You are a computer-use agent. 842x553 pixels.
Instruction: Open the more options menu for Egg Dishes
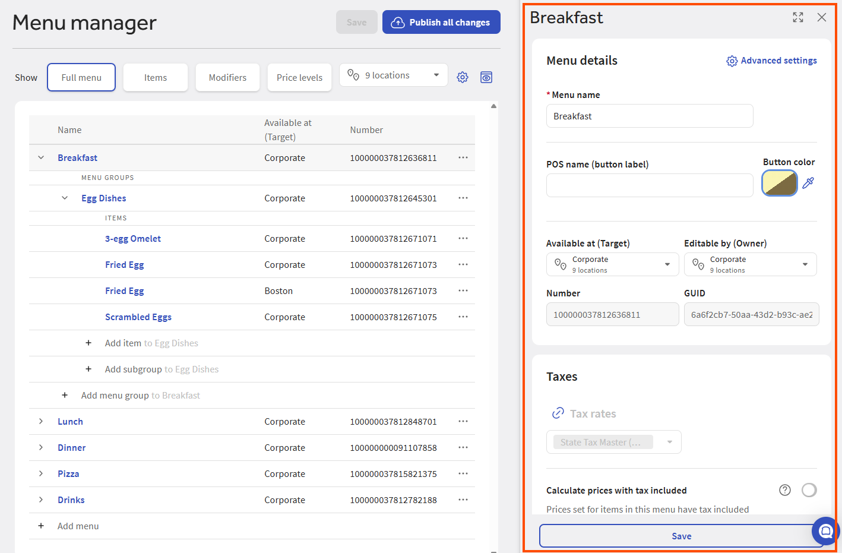(x=463, y=198)
